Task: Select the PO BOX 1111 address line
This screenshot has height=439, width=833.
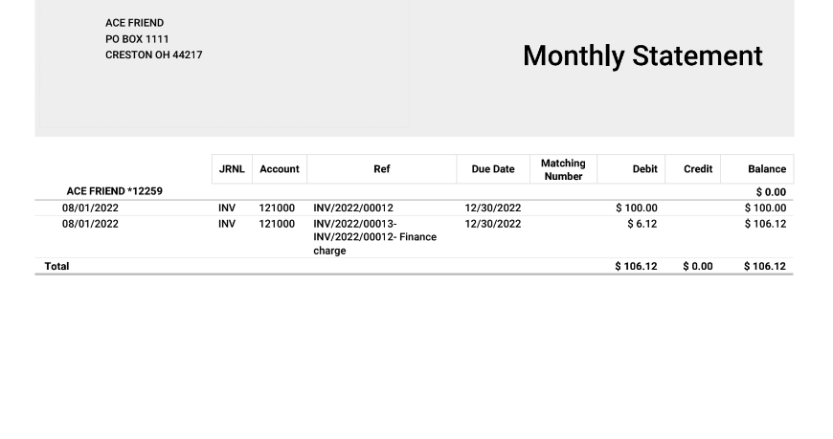Action: point(137,39)
